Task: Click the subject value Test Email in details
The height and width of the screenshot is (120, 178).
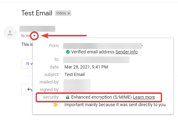Action: pyautogui.click(x=74, y=74)
